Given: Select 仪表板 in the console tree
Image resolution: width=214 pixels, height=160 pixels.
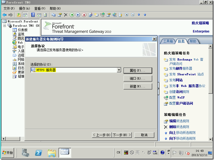Looking at the screenshot, I should (23, 30).
